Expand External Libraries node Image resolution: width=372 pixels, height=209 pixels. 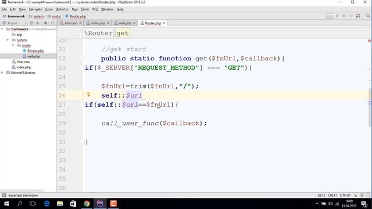pyautogui.click(x=2, y=73)
